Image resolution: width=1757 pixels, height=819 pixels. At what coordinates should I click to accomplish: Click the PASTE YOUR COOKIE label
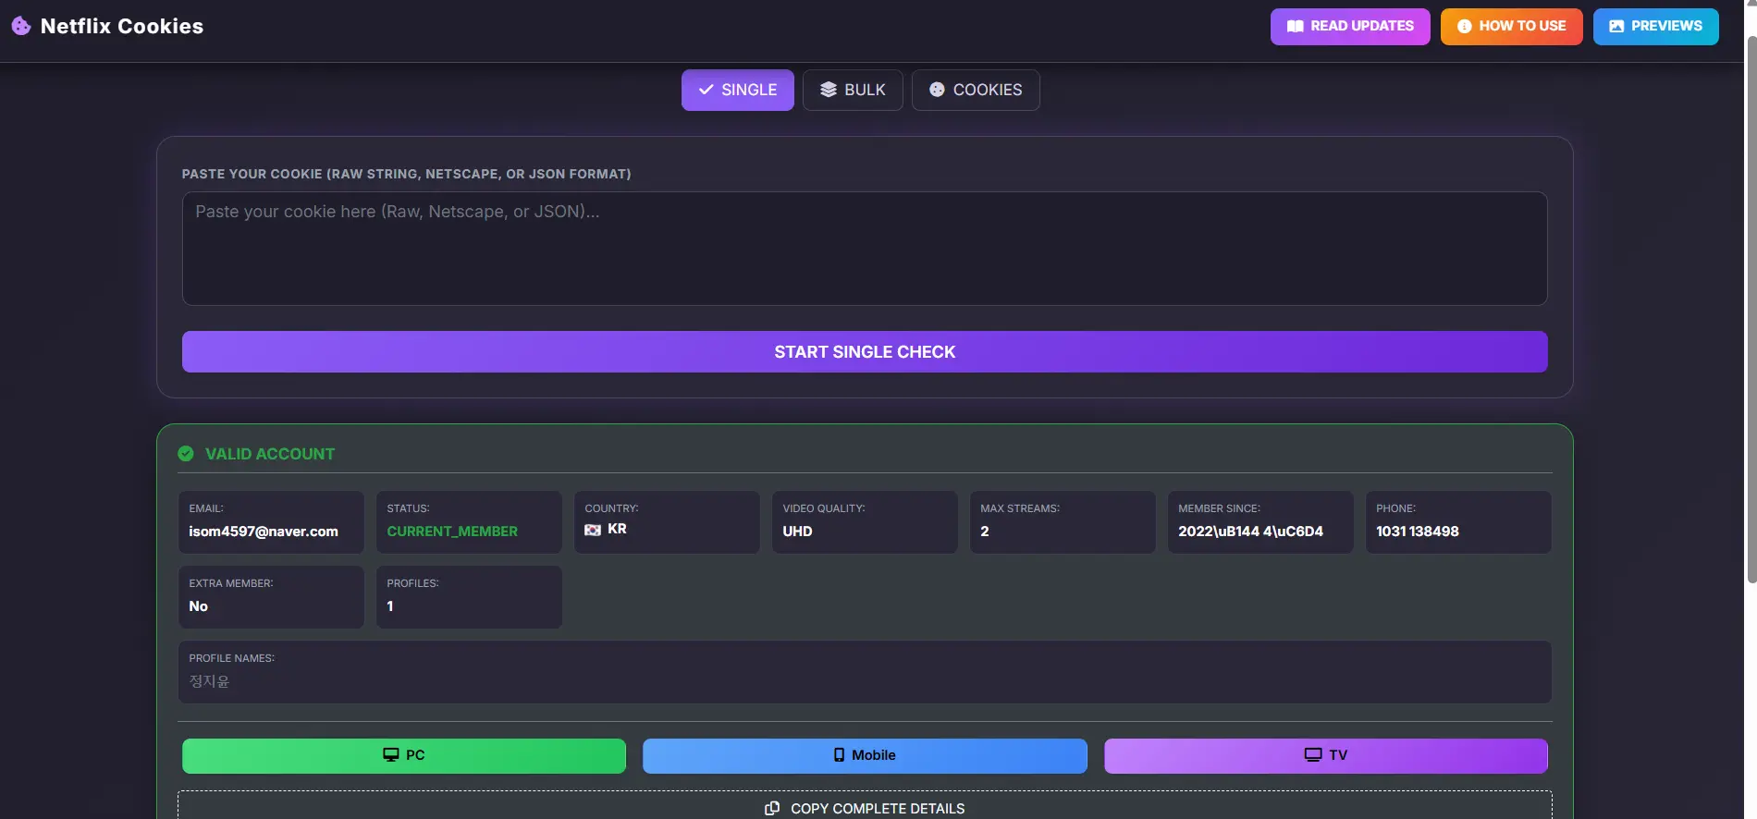pos(406,174)
